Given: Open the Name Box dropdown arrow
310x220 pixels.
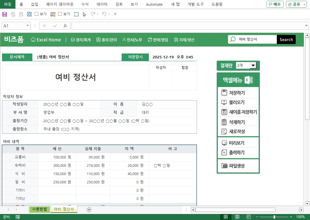Looking at the screenshot, I should 28,26.
